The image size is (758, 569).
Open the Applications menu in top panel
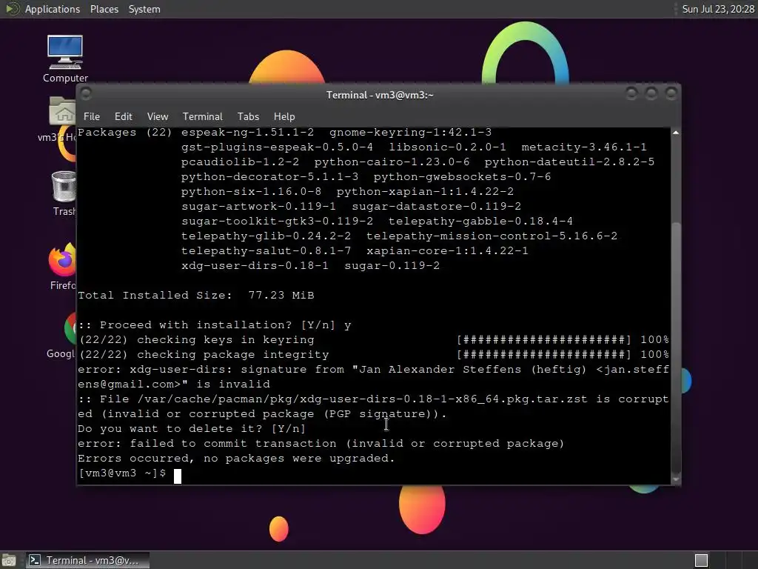[53, 9]
